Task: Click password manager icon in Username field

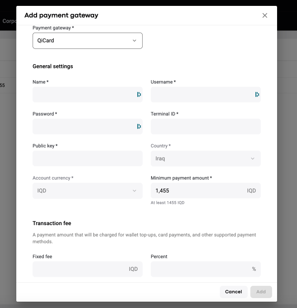Action: [257, 94]
